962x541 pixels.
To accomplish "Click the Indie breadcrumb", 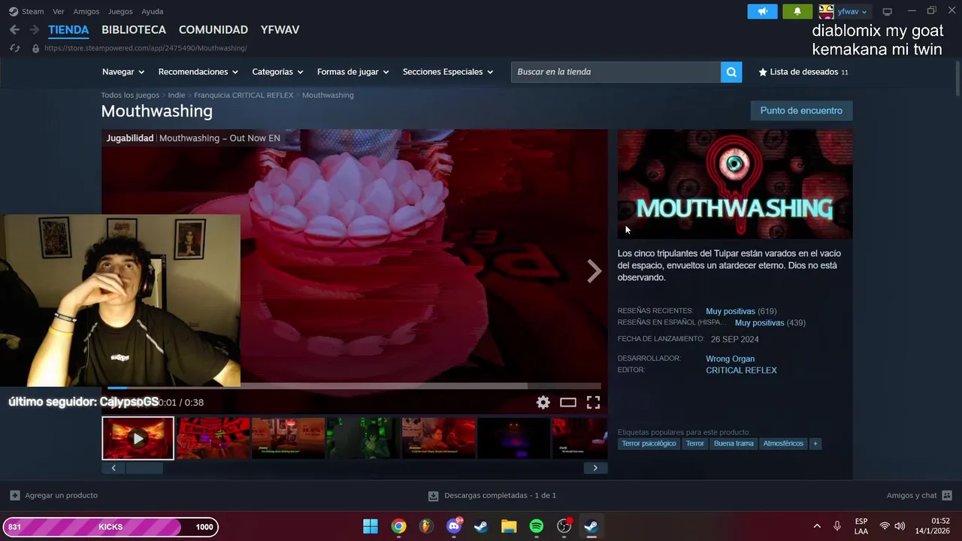I will (x=177, y=95).
